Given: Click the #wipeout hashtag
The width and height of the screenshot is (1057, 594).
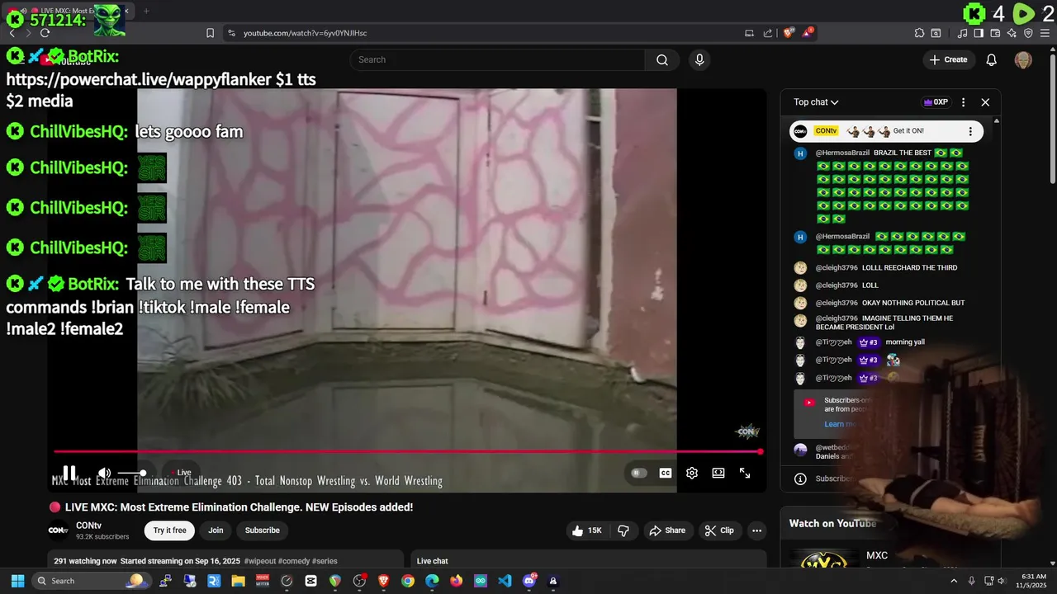Looking at the screenshot, I should point(259,561).
